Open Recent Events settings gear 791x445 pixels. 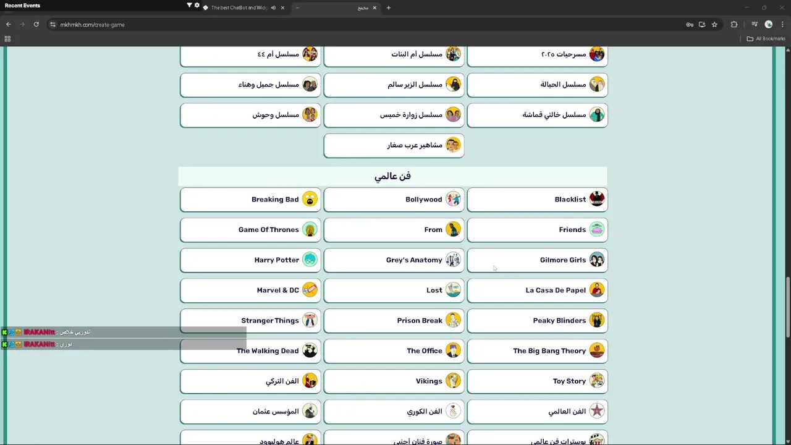click(x=197, y=6)
